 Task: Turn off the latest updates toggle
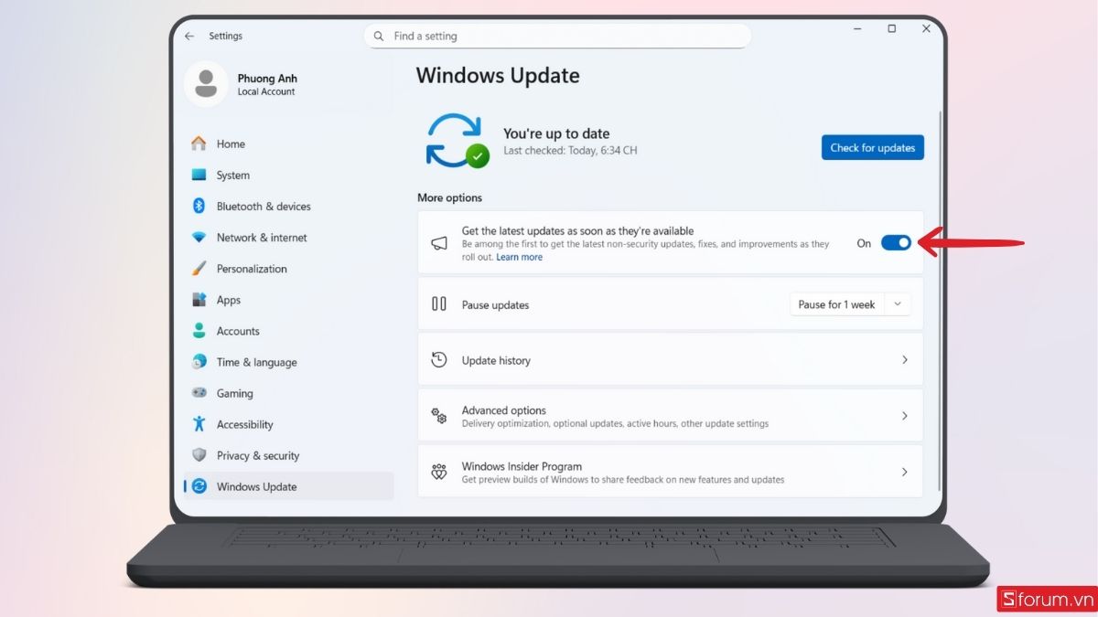pyautogui.click(x=896, y=242)
